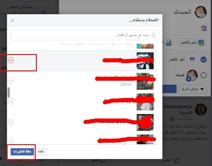Viewport: 212px width, 166px height.
Task: Click the friends list scrollbar handle
Action: (x=9, y=93)
